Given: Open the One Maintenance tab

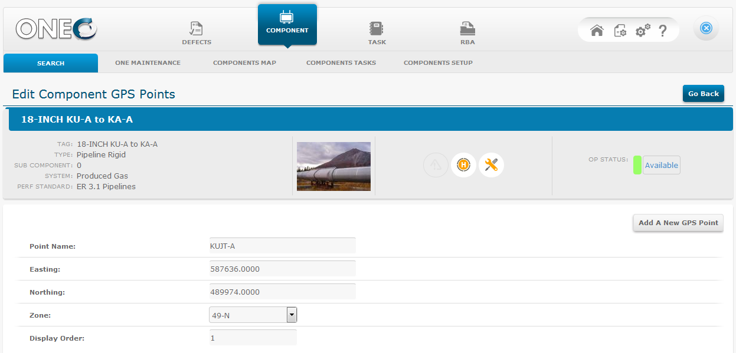Looking at the screenshot, I should tap(148, 63).
